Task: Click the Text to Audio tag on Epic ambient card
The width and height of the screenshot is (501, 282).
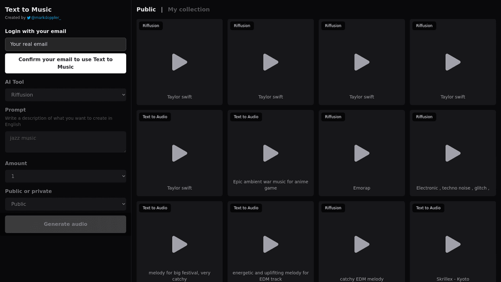Action: pyautogui.click(x=246, y=117)
